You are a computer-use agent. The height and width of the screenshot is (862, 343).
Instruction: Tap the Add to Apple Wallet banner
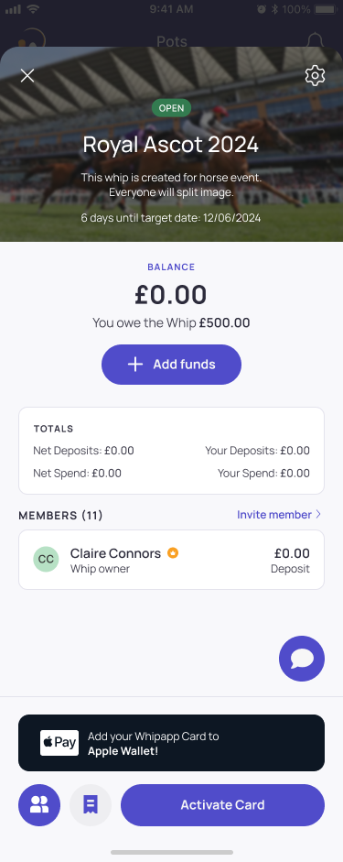pos(171,743)
